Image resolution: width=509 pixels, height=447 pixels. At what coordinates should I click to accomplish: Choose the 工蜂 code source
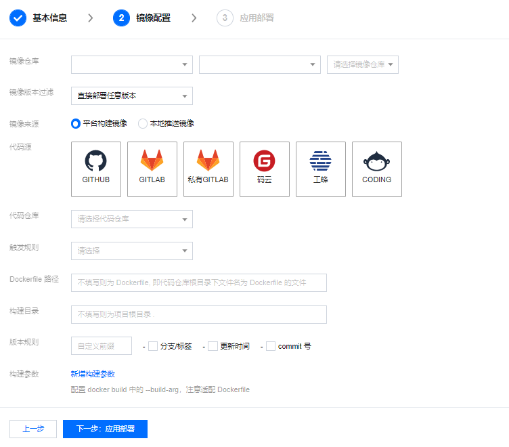point(321,169)
